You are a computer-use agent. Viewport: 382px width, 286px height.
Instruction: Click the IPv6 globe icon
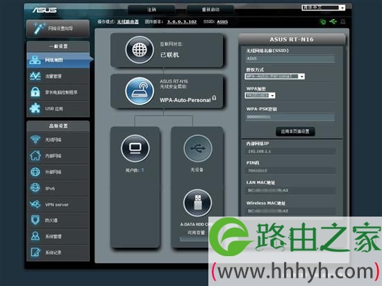tap(35, 188)
